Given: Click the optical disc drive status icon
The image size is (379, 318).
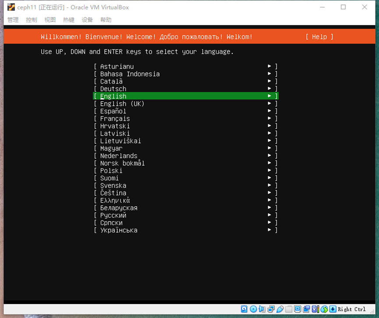Looking at the screenshot, I should click(x=253, y=309).
